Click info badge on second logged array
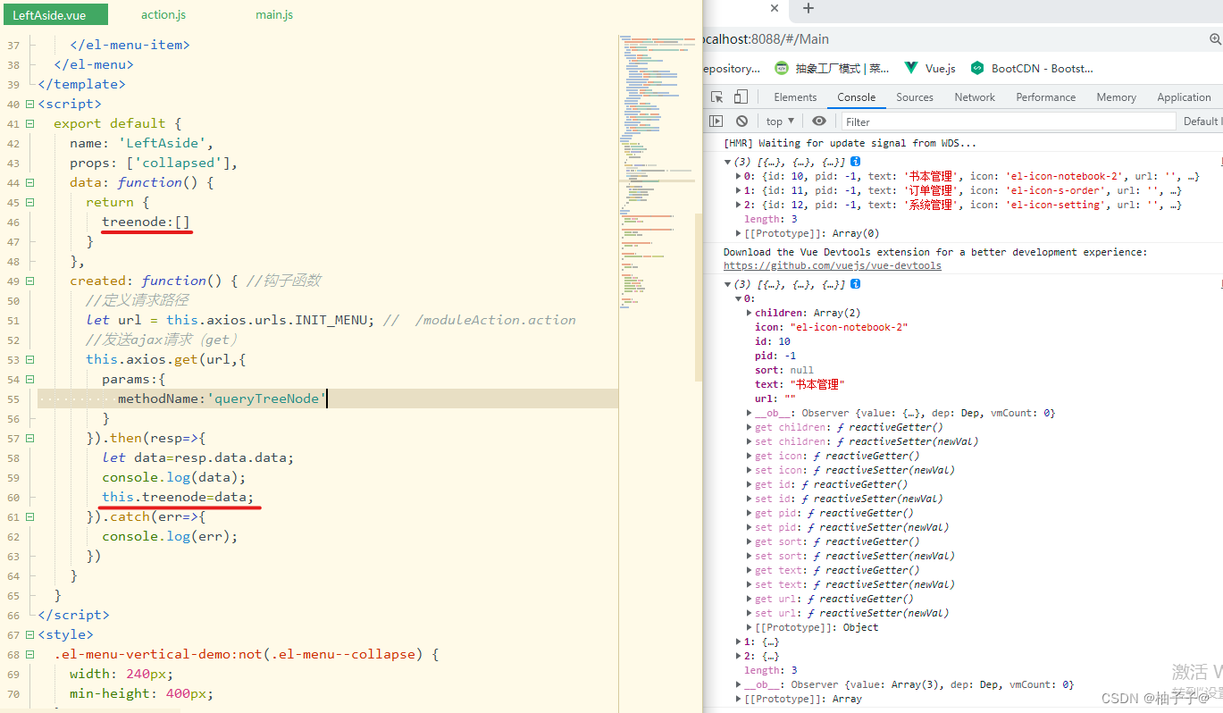 coord(855,284)
